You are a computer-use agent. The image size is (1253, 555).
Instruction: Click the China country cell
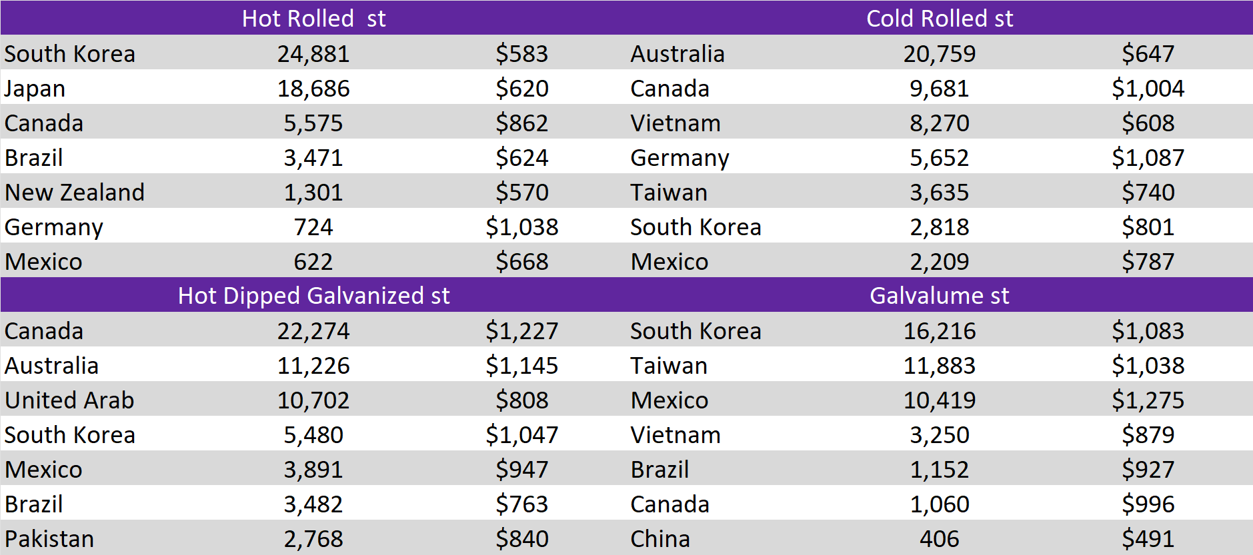pyautogui.click(x=660, y=539)
